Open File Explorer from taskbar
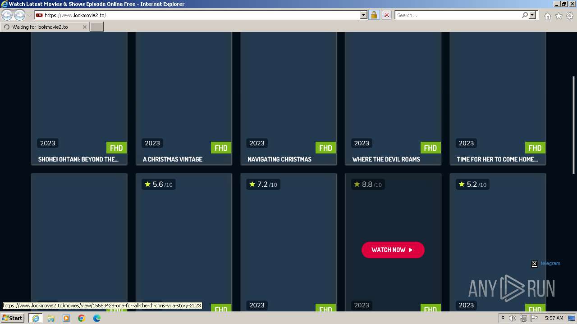This screenshot has width=577, height=324. pos(51,318)
